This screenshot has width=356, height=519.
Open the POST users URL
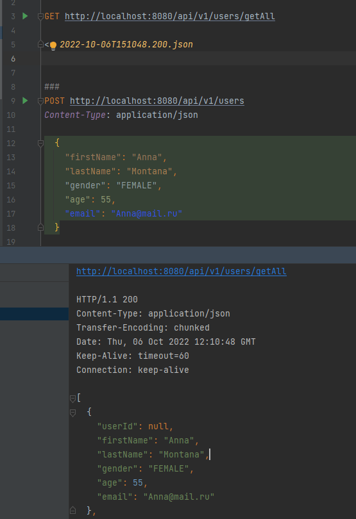(x=157, y=101)
